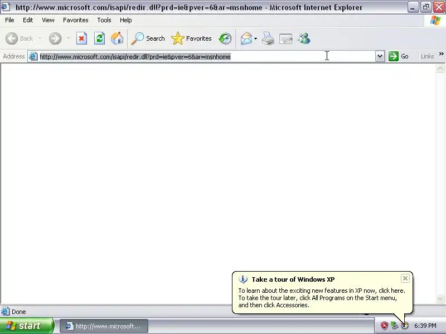Click the Windows flag logo throbber

[x=435, y=21]
